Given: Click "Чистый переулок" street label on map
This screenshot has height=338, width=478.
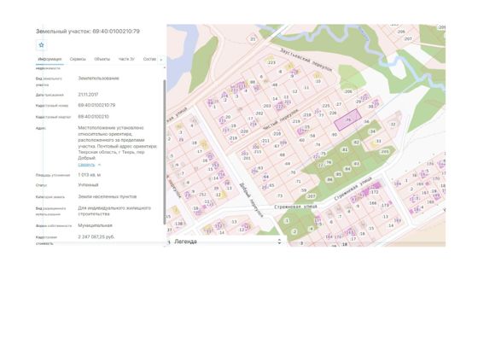Looking at the screenshot, I should point(280,119).
